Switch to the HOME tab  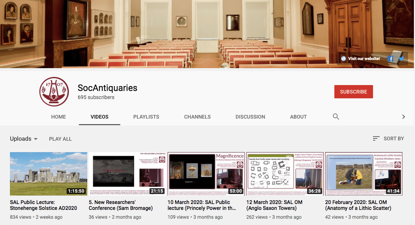click(x=59, y=117)
